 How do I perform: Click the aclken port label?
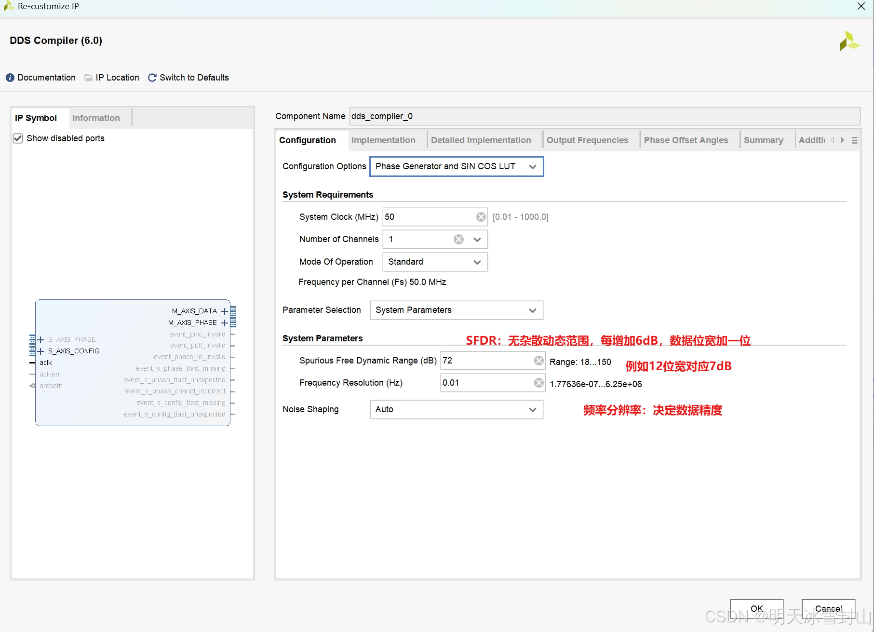tap(49, 375)
